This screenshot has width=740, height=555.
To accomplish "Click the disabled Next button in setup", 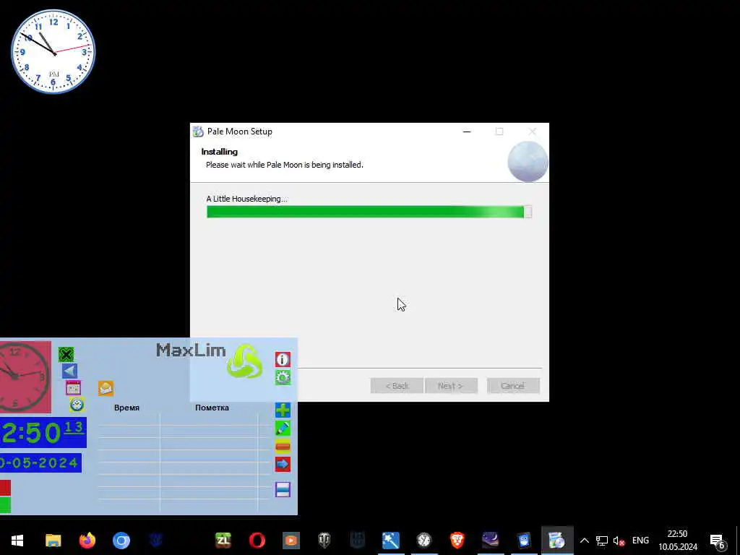I will (451, 386).
